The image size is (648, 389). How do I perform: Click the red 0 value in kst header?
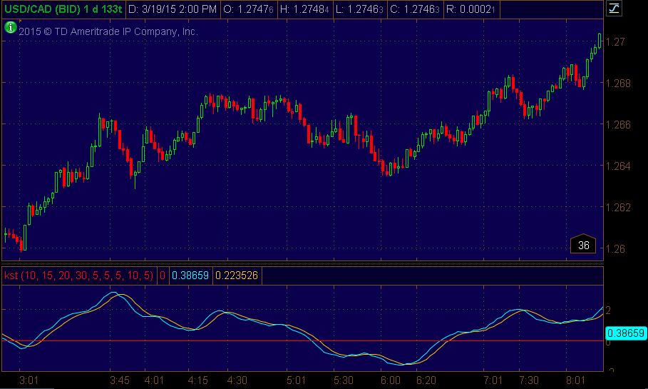[x=162, y=275]
